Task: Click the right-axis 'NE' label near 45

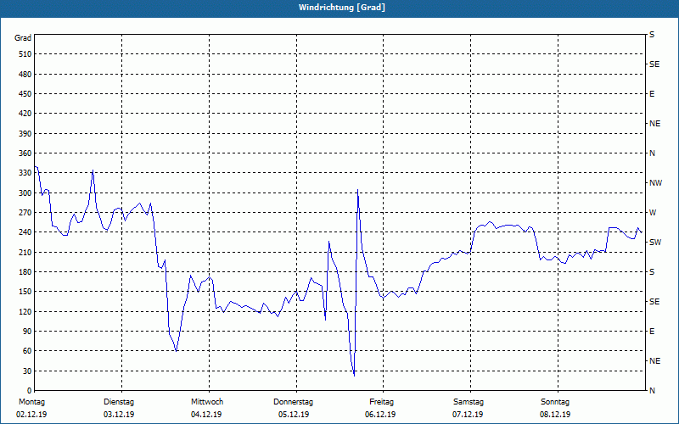Action: 654,361
